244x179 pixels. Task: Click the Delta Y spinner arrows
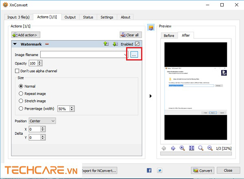click(x=43, y=137)
